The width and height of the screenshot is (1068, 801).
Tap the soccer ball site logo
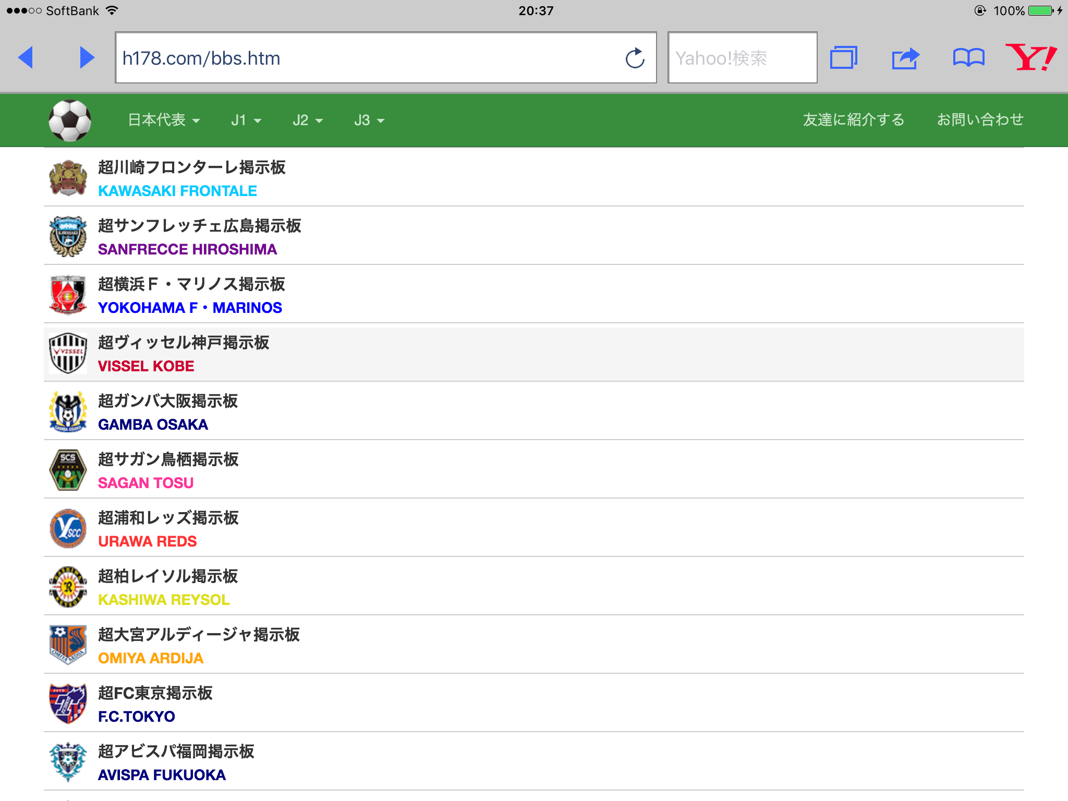[70, 120]
